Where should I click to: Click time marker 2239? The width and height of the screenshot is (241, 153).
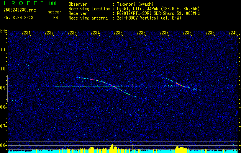[210, 33]
